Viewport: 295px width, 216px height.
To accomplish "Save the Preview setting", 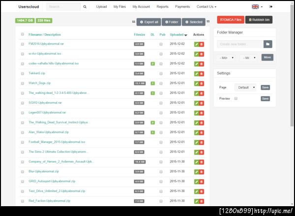I will click(x=265, y=99).
